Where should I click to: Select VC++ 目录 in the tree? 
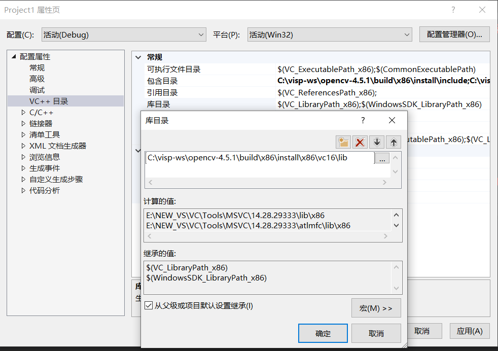tap(49, 101)
